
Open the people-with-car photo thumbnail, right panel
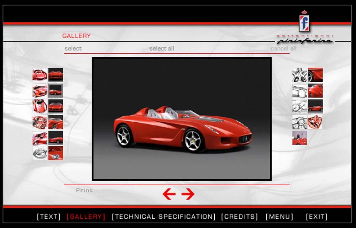coord(300,138)
